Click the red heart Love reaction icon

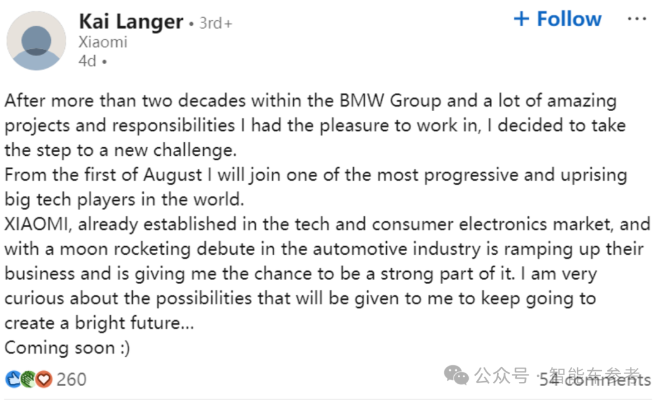pos(43,379)
